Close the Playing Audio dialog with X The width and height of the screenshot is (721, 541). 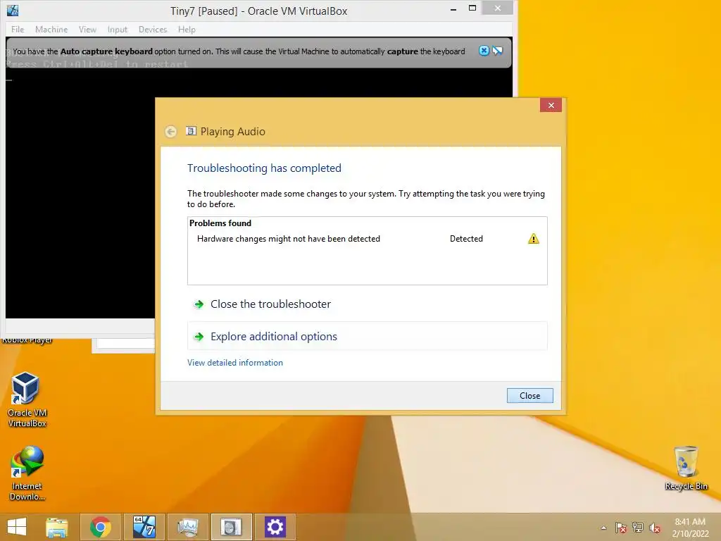[551, 106]
